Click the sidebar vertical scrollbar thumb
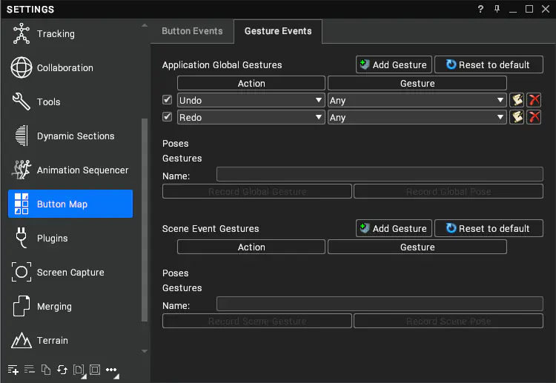Viewport: 556px width, 383px height. point(145,220)
